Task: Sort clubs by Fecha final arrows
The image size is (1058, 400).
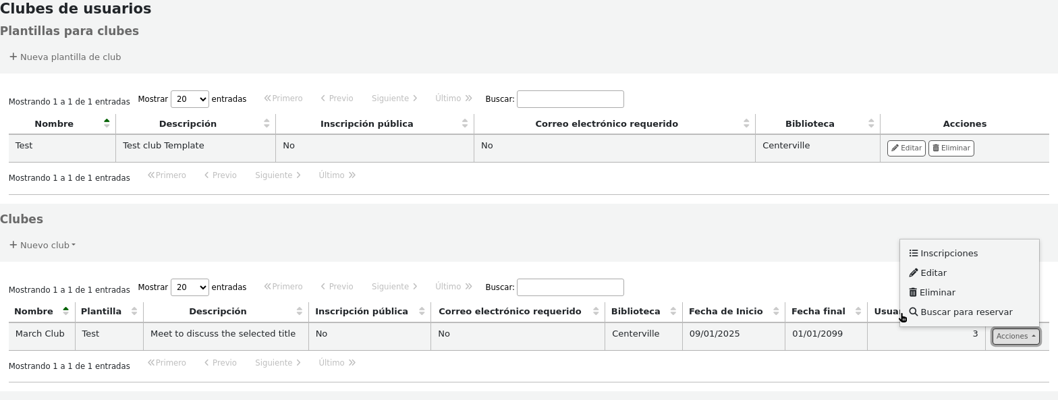Action: click(x=858, y=312)
